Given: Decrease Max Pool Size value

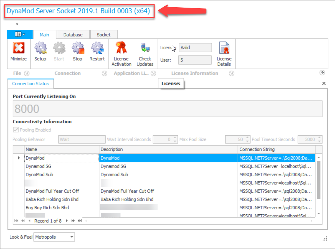Looking at the screenshot, I should click(247, 141).
